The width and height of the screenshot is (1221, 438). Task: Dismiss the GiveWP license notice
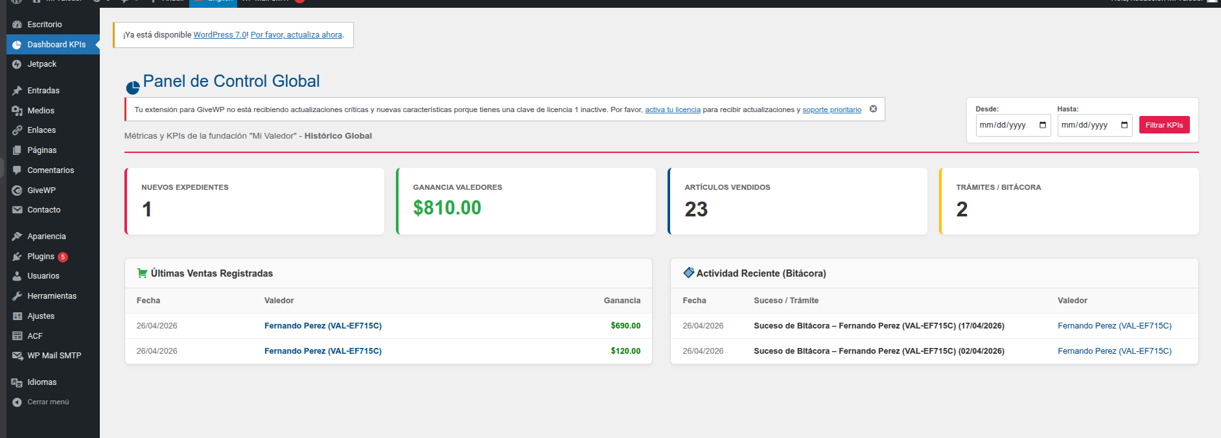pyautogui.click(x=873, y=109)
